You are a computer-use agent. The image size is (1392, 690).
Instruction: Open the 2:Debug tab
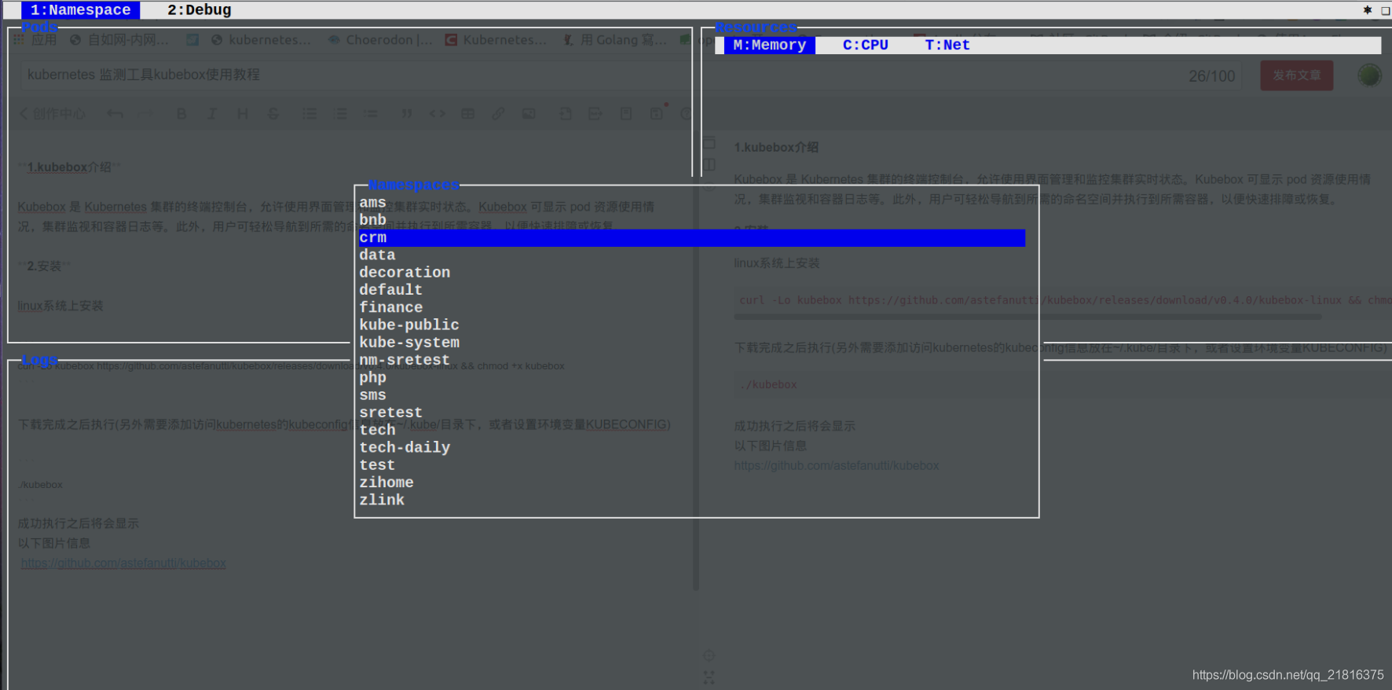pyautogui.click(x=199, y=10)
